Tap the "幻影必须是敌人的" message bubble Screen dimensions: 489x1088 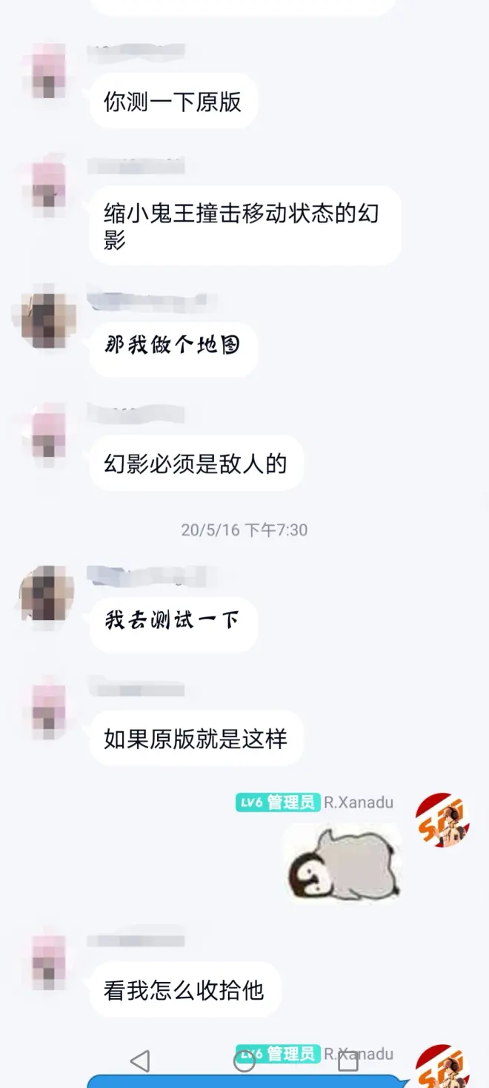coord(196,464)
